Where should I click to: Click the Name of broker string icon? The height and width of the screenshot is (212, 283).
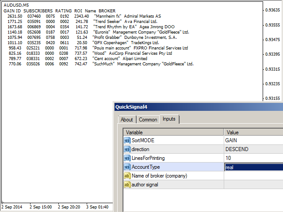127,176
